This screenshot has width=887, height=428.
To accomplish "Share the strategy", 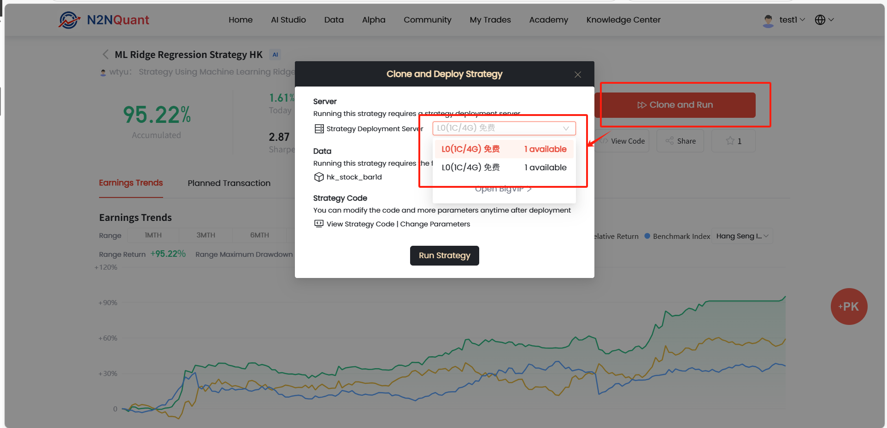I will (680, 141).
